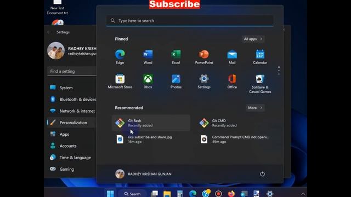Open the Photos app
Image resolution: width=351 pixels, height=197 pixels.
coord(176,82)
